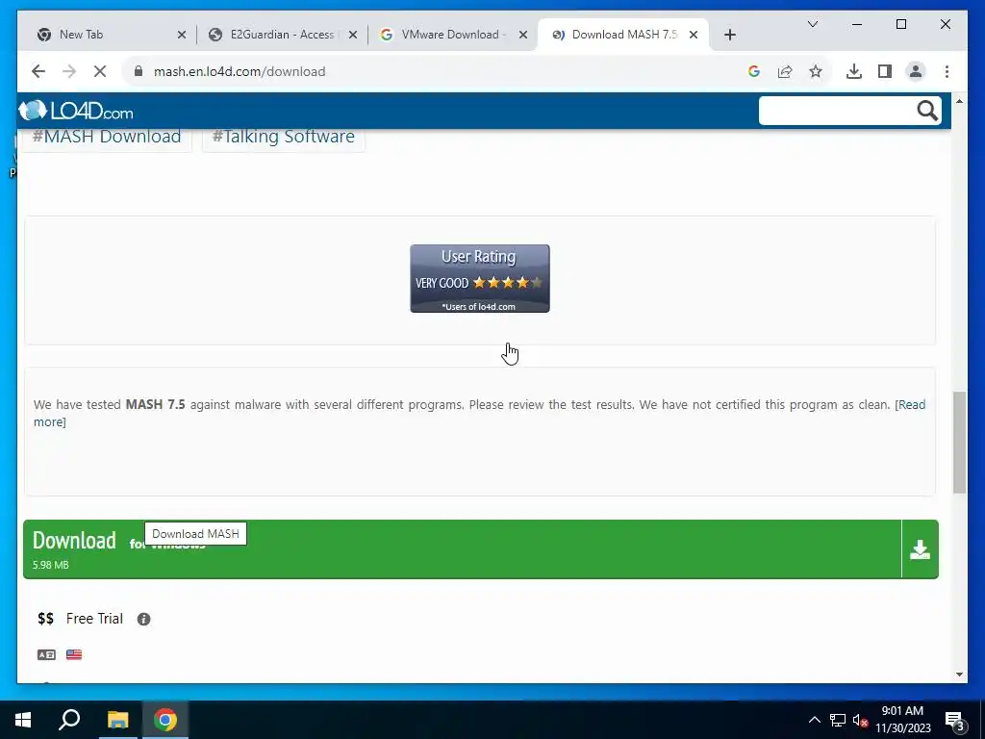Click download arrow icon on green bar

pos(920,549)
